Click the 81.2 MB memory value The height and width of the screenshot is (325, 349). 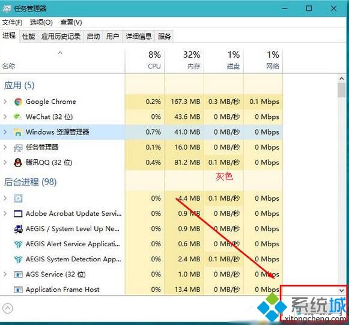pyautogui.click(x=187, y=162)
